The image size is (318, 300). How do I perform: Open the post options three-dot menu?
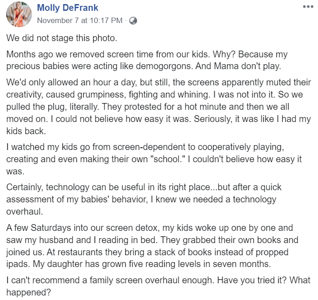[308, 7]
